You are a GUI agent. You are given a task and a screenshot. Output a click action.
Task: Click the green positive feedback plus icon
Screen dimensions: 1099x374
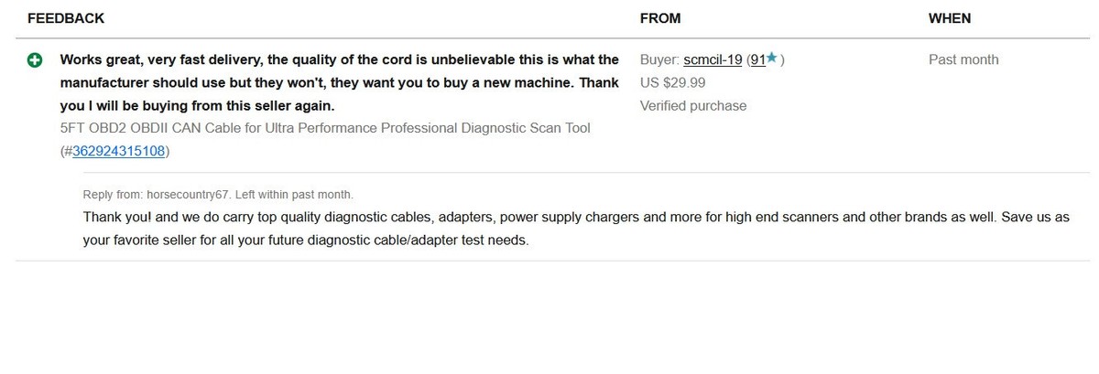[x=35, y=60]
